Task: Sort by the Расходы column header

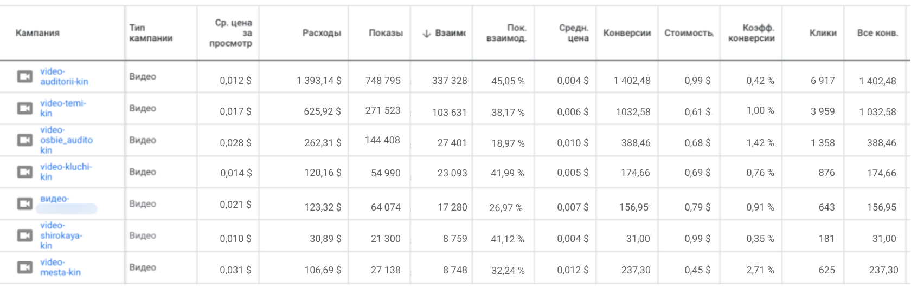Action: [x=322, y=33]
